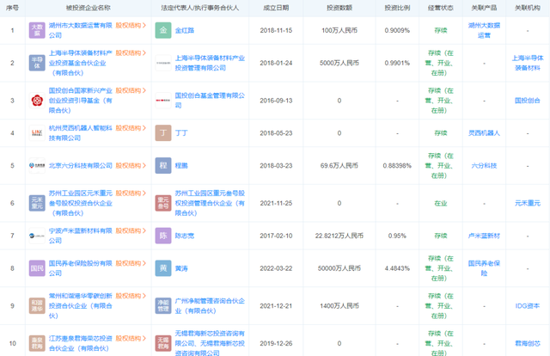The width and height of the screenshot is (550, 356).
Task: Open legal representative 程鹏
Action: 181,166
